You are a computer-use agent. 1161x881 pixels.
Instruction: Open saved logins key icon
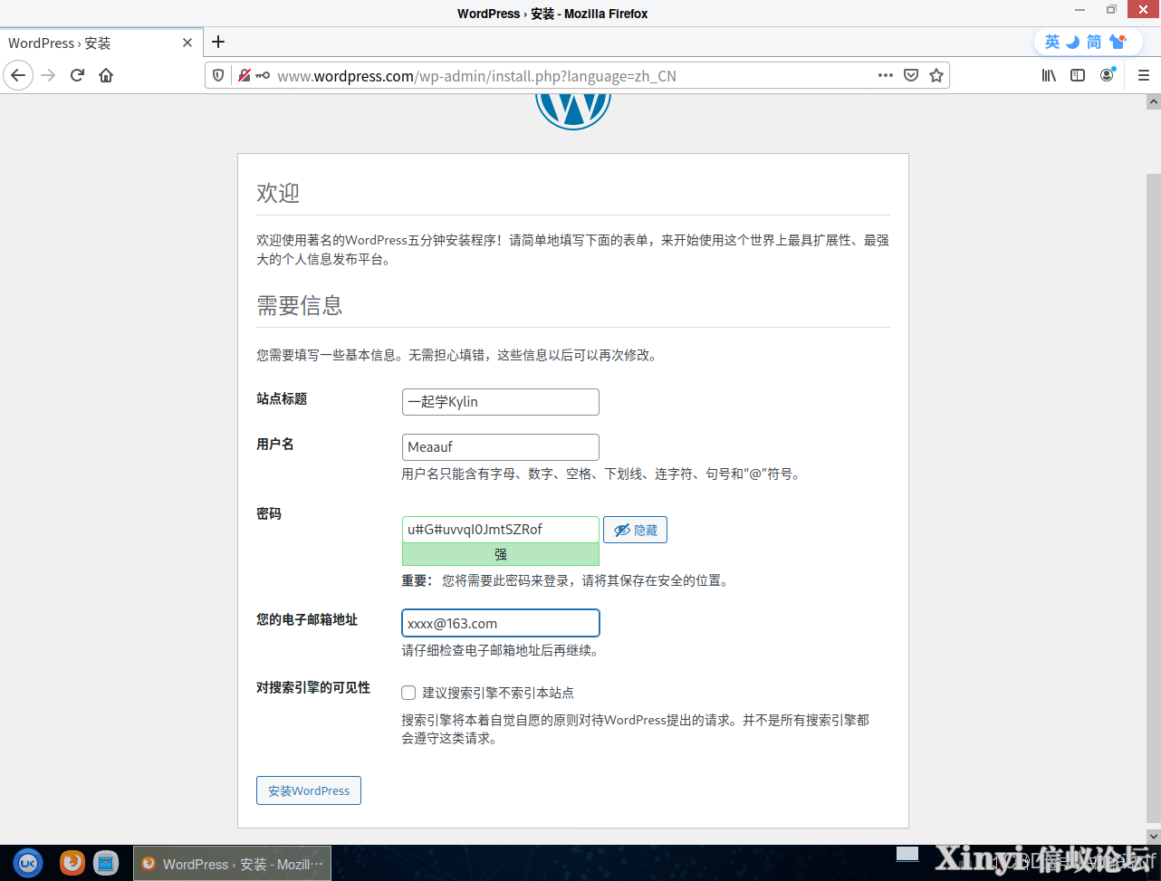pos(262,75)
